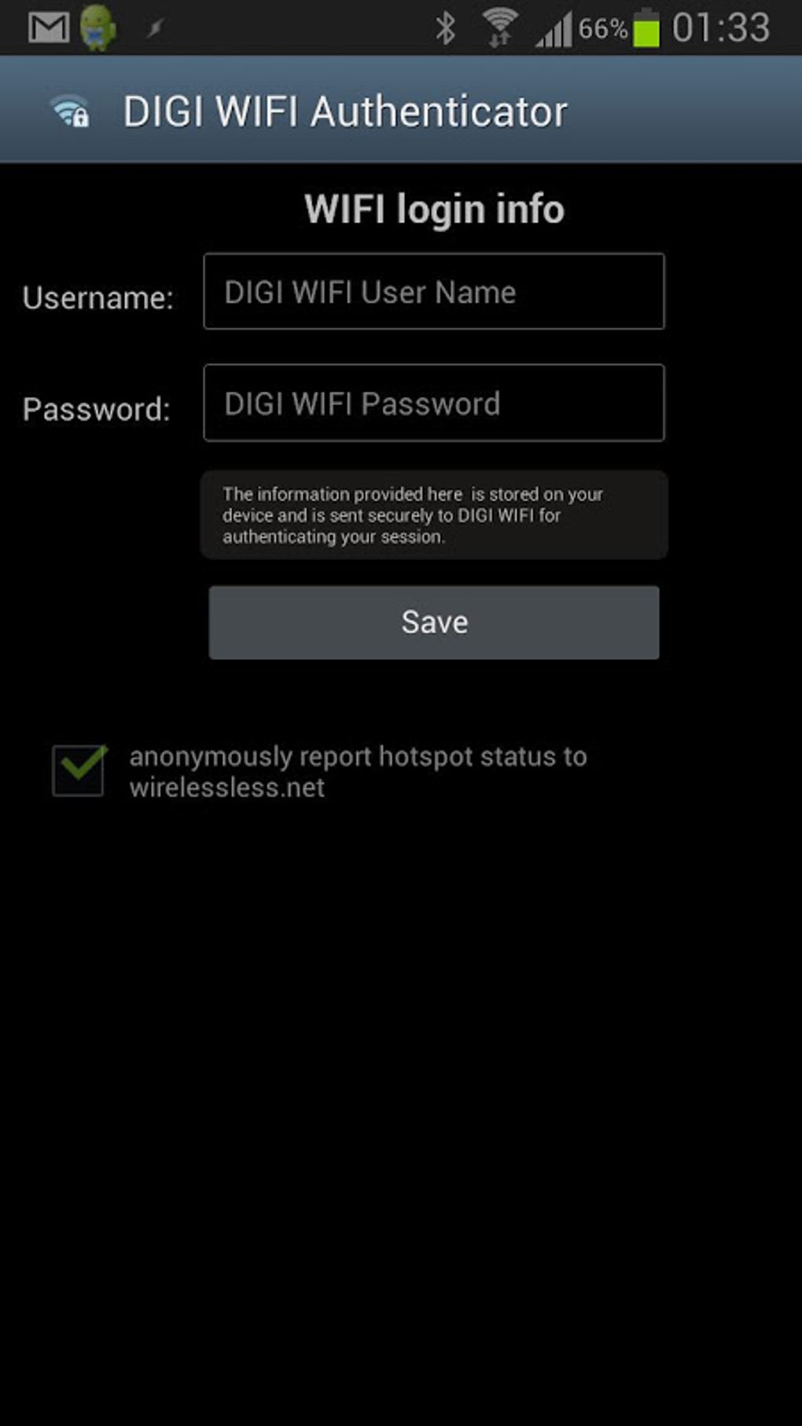Tap the green battery indicator icon
Viewport: 802px width, 1426px height.
646,28
